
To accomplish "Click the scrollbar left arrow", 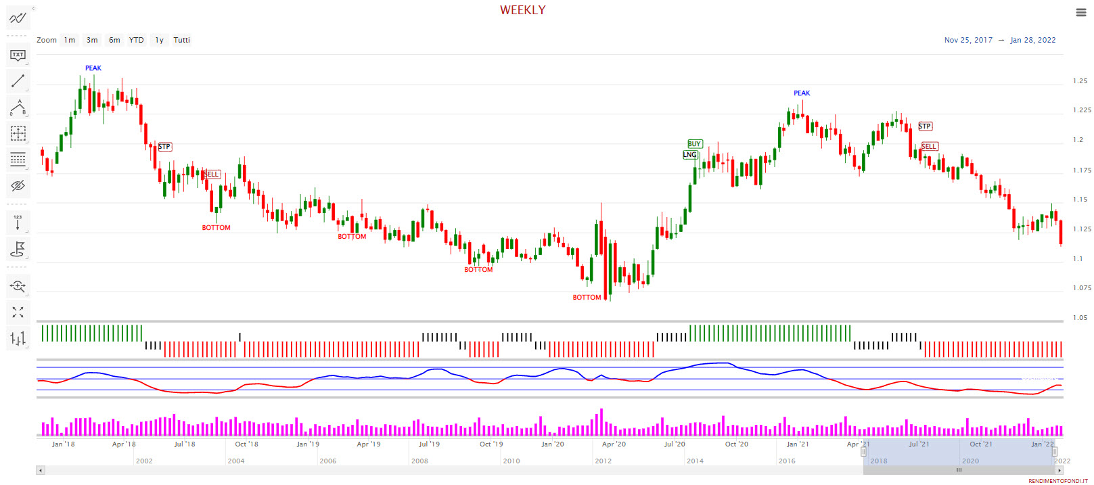I will [x=41, y=470].
